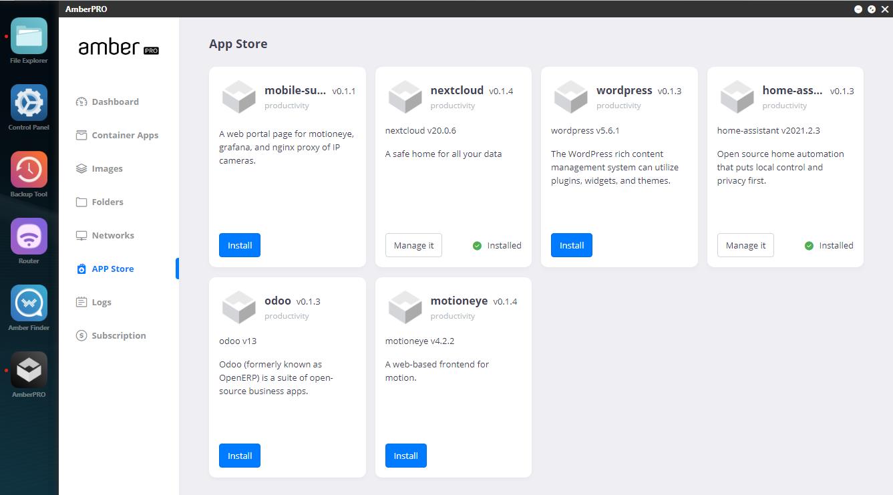Go to Dashboard in the sidebar
This screenshot has height=495, width=893.
point(115,102)
